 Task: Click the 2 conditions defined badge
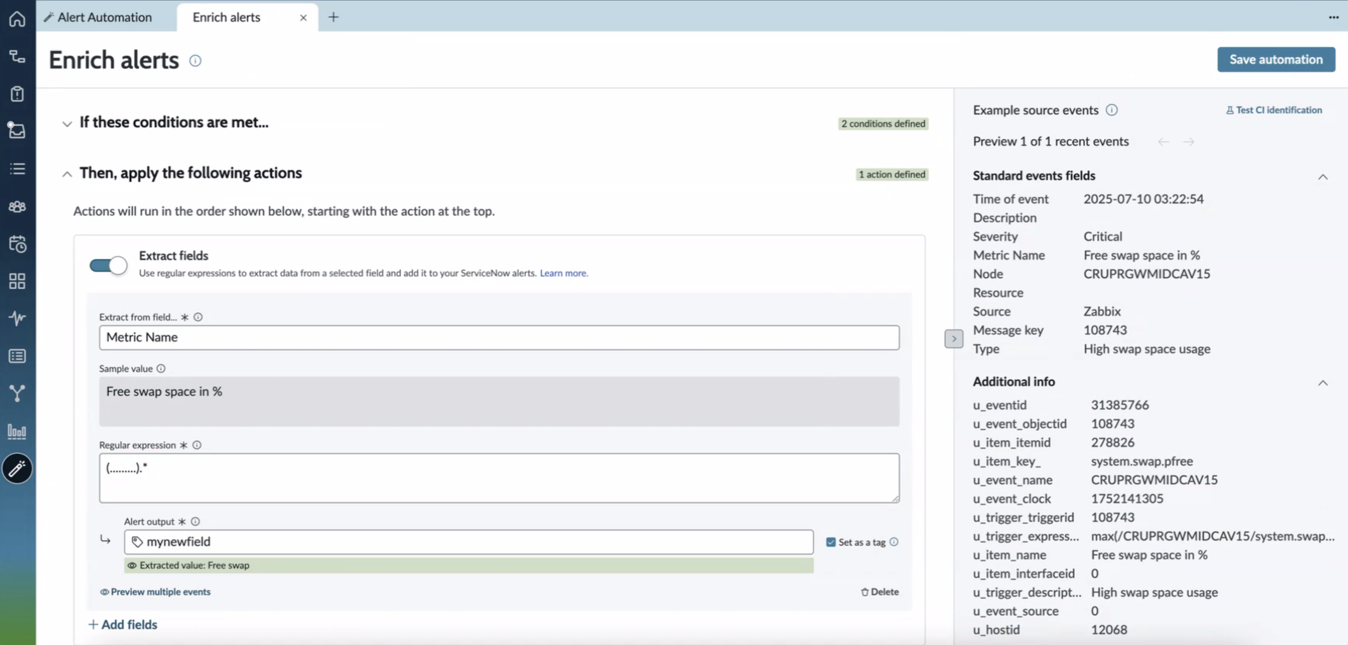coord(883,124)
